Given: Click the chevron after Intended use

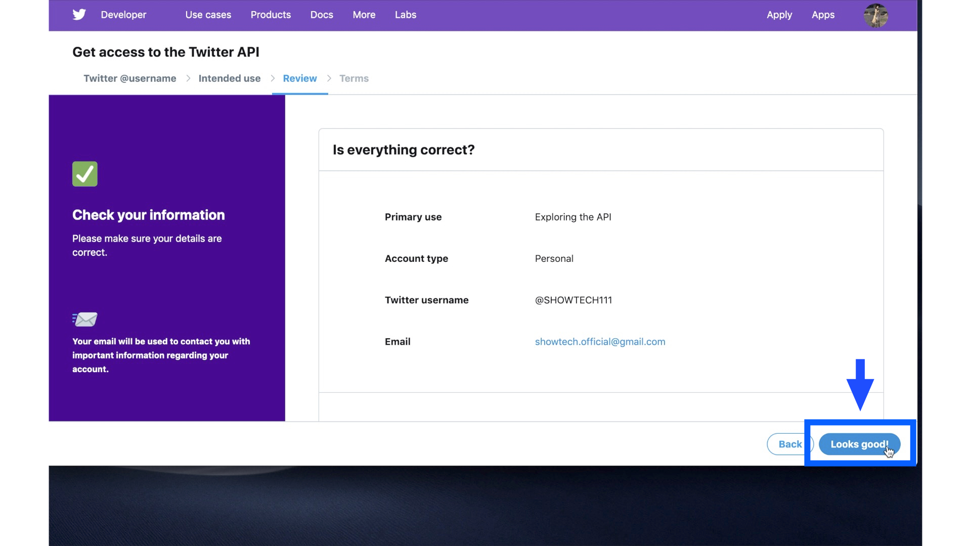Looking at the screenshot, I should point(273,78).
